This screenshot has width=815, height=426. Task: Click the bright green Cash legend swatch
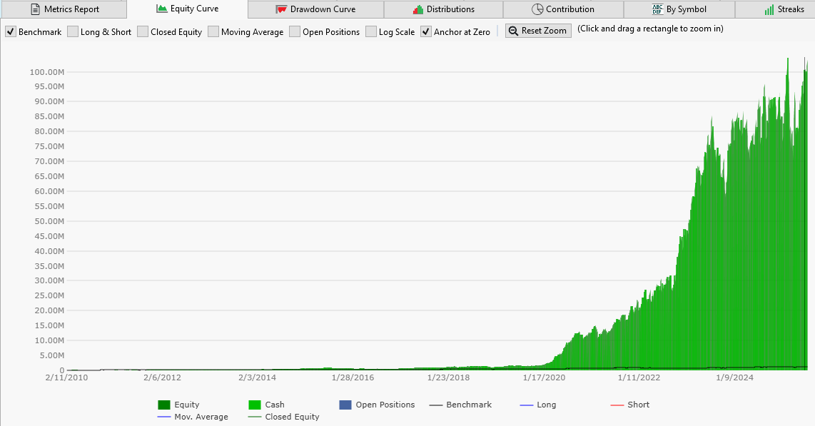click(x=255, y=405)
